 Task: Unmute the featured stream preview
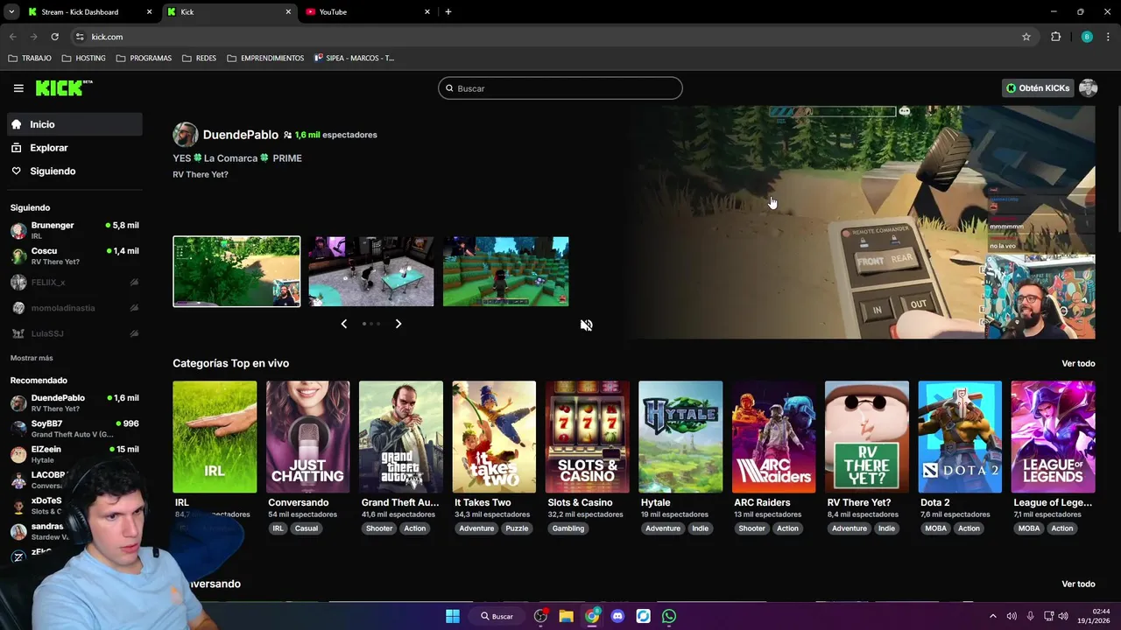pyautogui.click(x=586, y=325)
